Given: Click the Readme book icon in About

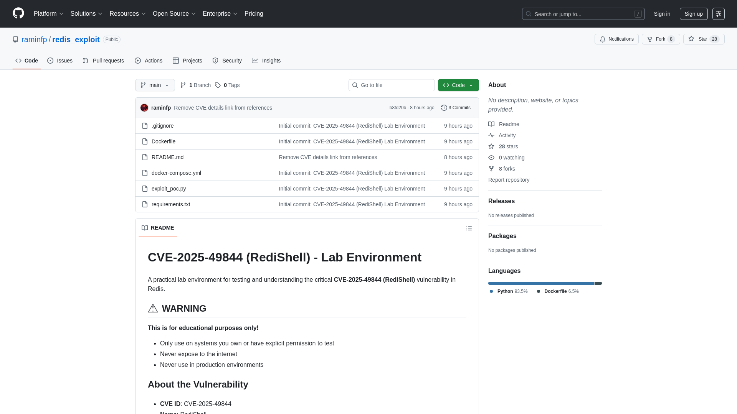Looking at the screenshot, I should pos(491,124).
